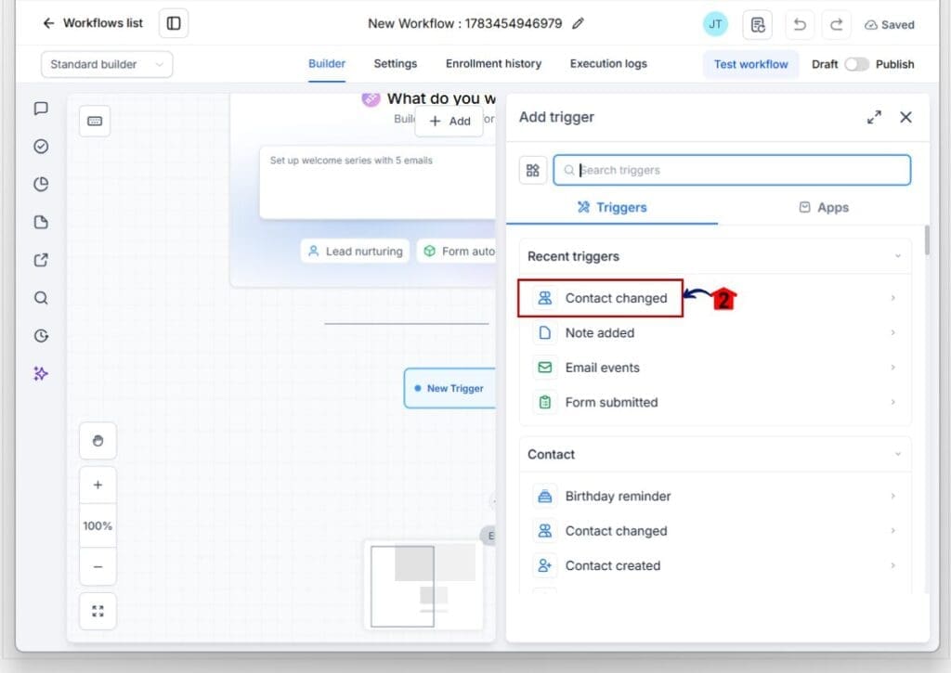Expand chevron on Form submitted row
Screen dimensions: 951x673
pos(892,402)
